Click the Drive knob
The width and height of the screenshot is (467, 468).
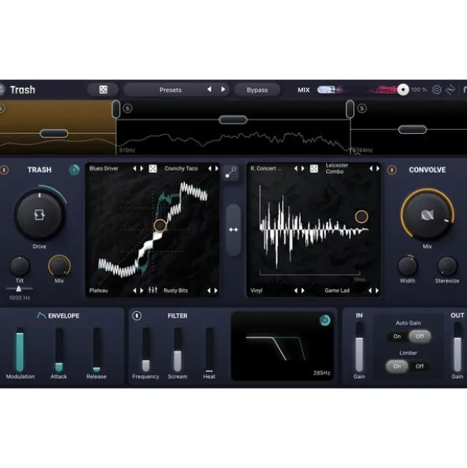pyautogui.click(x=40, y=215)
